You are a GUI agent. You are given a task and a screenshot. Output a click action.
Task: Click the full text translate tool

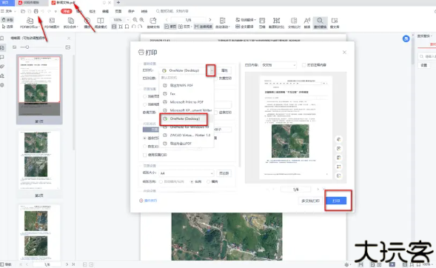[244, 27]
